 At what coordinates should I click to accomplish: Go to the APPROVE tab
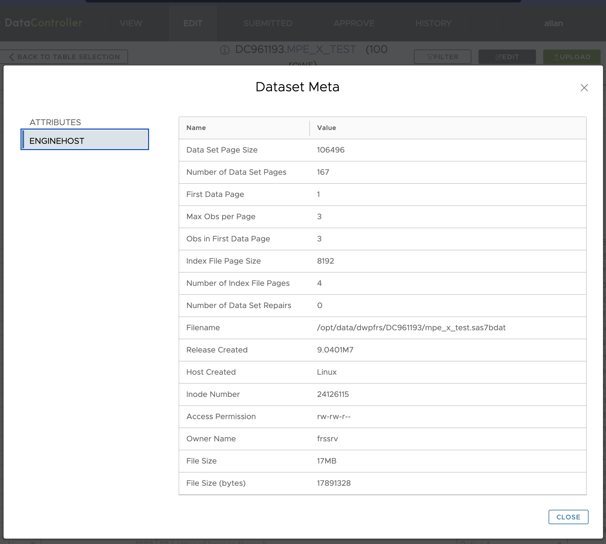(x=354, y=23)
